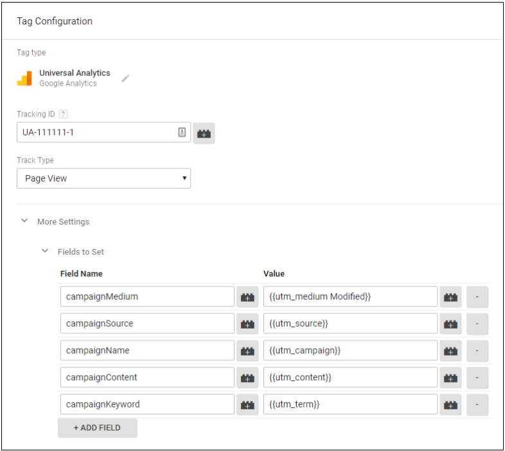Open variable picker for {{utm_content}} value

tap(451, 378)
